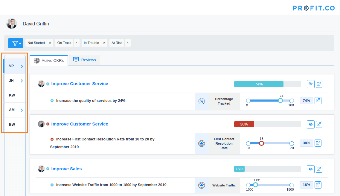Switch to the Reviews tab

tap(84, 60)
